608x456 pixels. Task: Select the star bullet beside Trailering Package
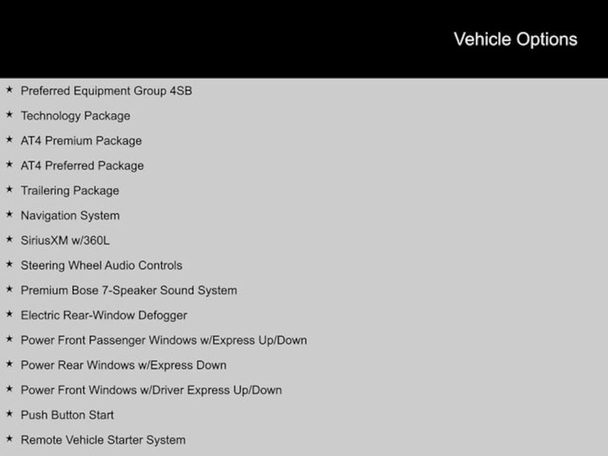[x=9, y=189]
